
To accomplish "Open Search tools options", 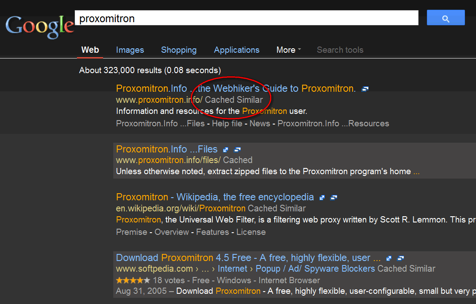I will 340,50.
